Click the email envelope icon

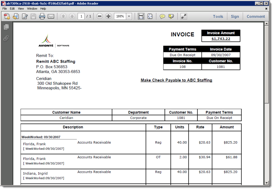tap(51, 16)
